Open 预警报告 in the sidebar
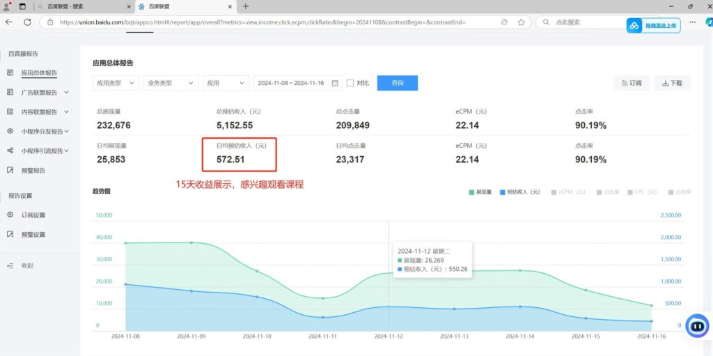The height and width of the screenshot is (356, 713). [x=33, y=170]
